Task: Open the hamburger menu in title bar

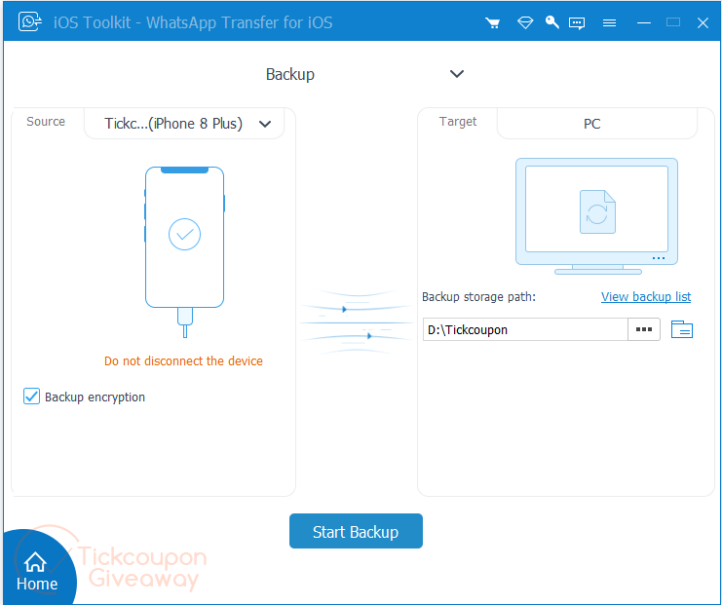Action: (609, 22)
